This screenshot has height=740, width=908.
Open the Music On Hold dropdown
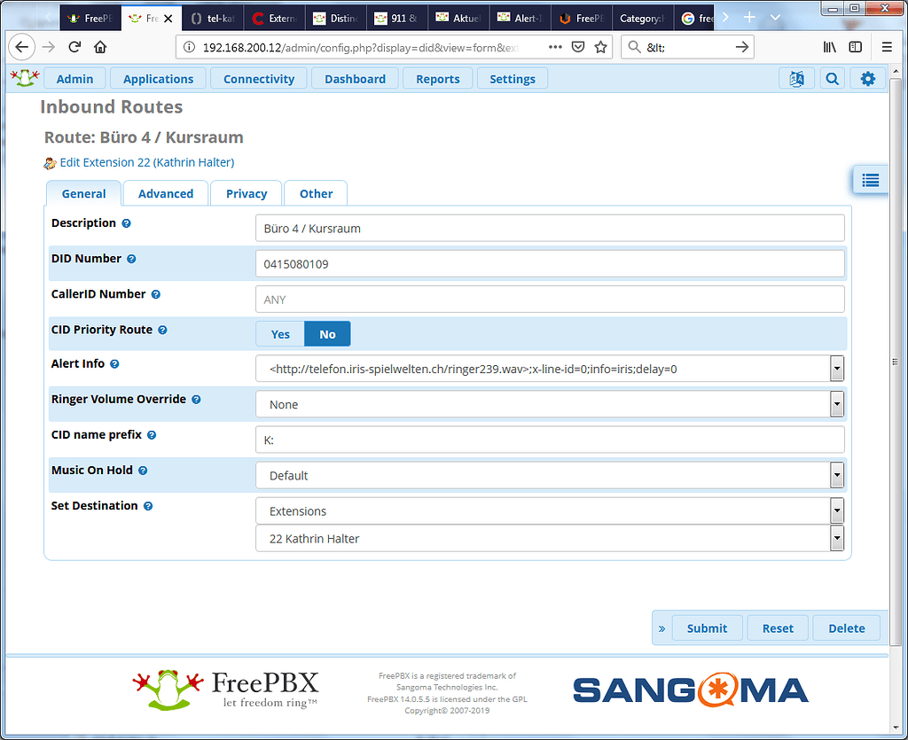835,475
